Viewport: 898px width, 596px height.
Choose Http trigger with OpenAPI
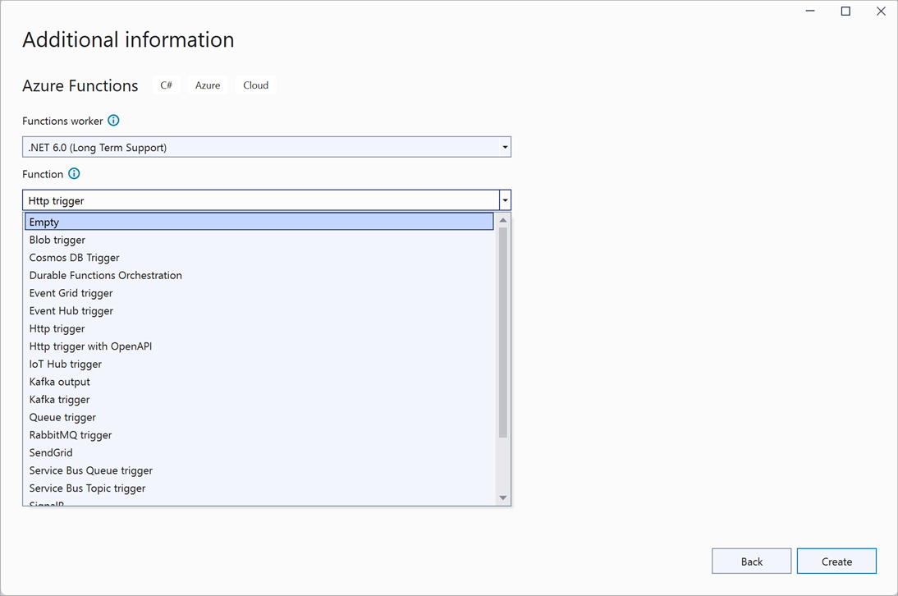(x=91, y=346)
